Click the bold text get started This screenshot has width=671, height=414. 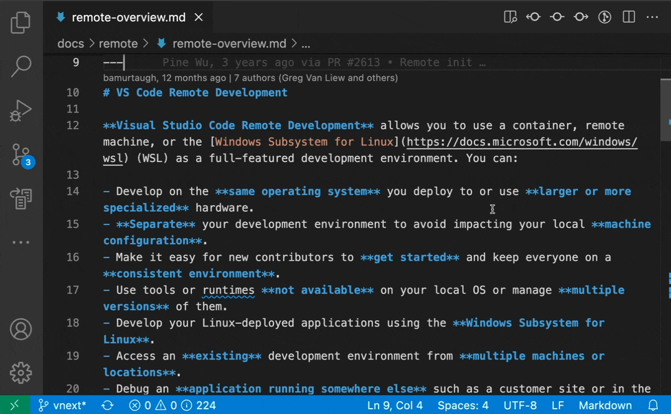pyautogui.click(x=410, y=257)
